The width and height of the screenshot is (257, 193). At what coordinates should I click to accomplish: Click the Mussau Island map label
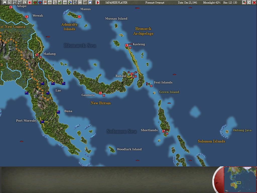click(x=116, y=19)
